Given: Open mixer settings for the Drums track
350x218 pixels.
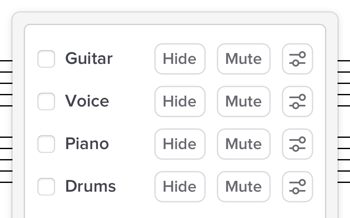Looking at the screenshot, I should click(297, 187).
